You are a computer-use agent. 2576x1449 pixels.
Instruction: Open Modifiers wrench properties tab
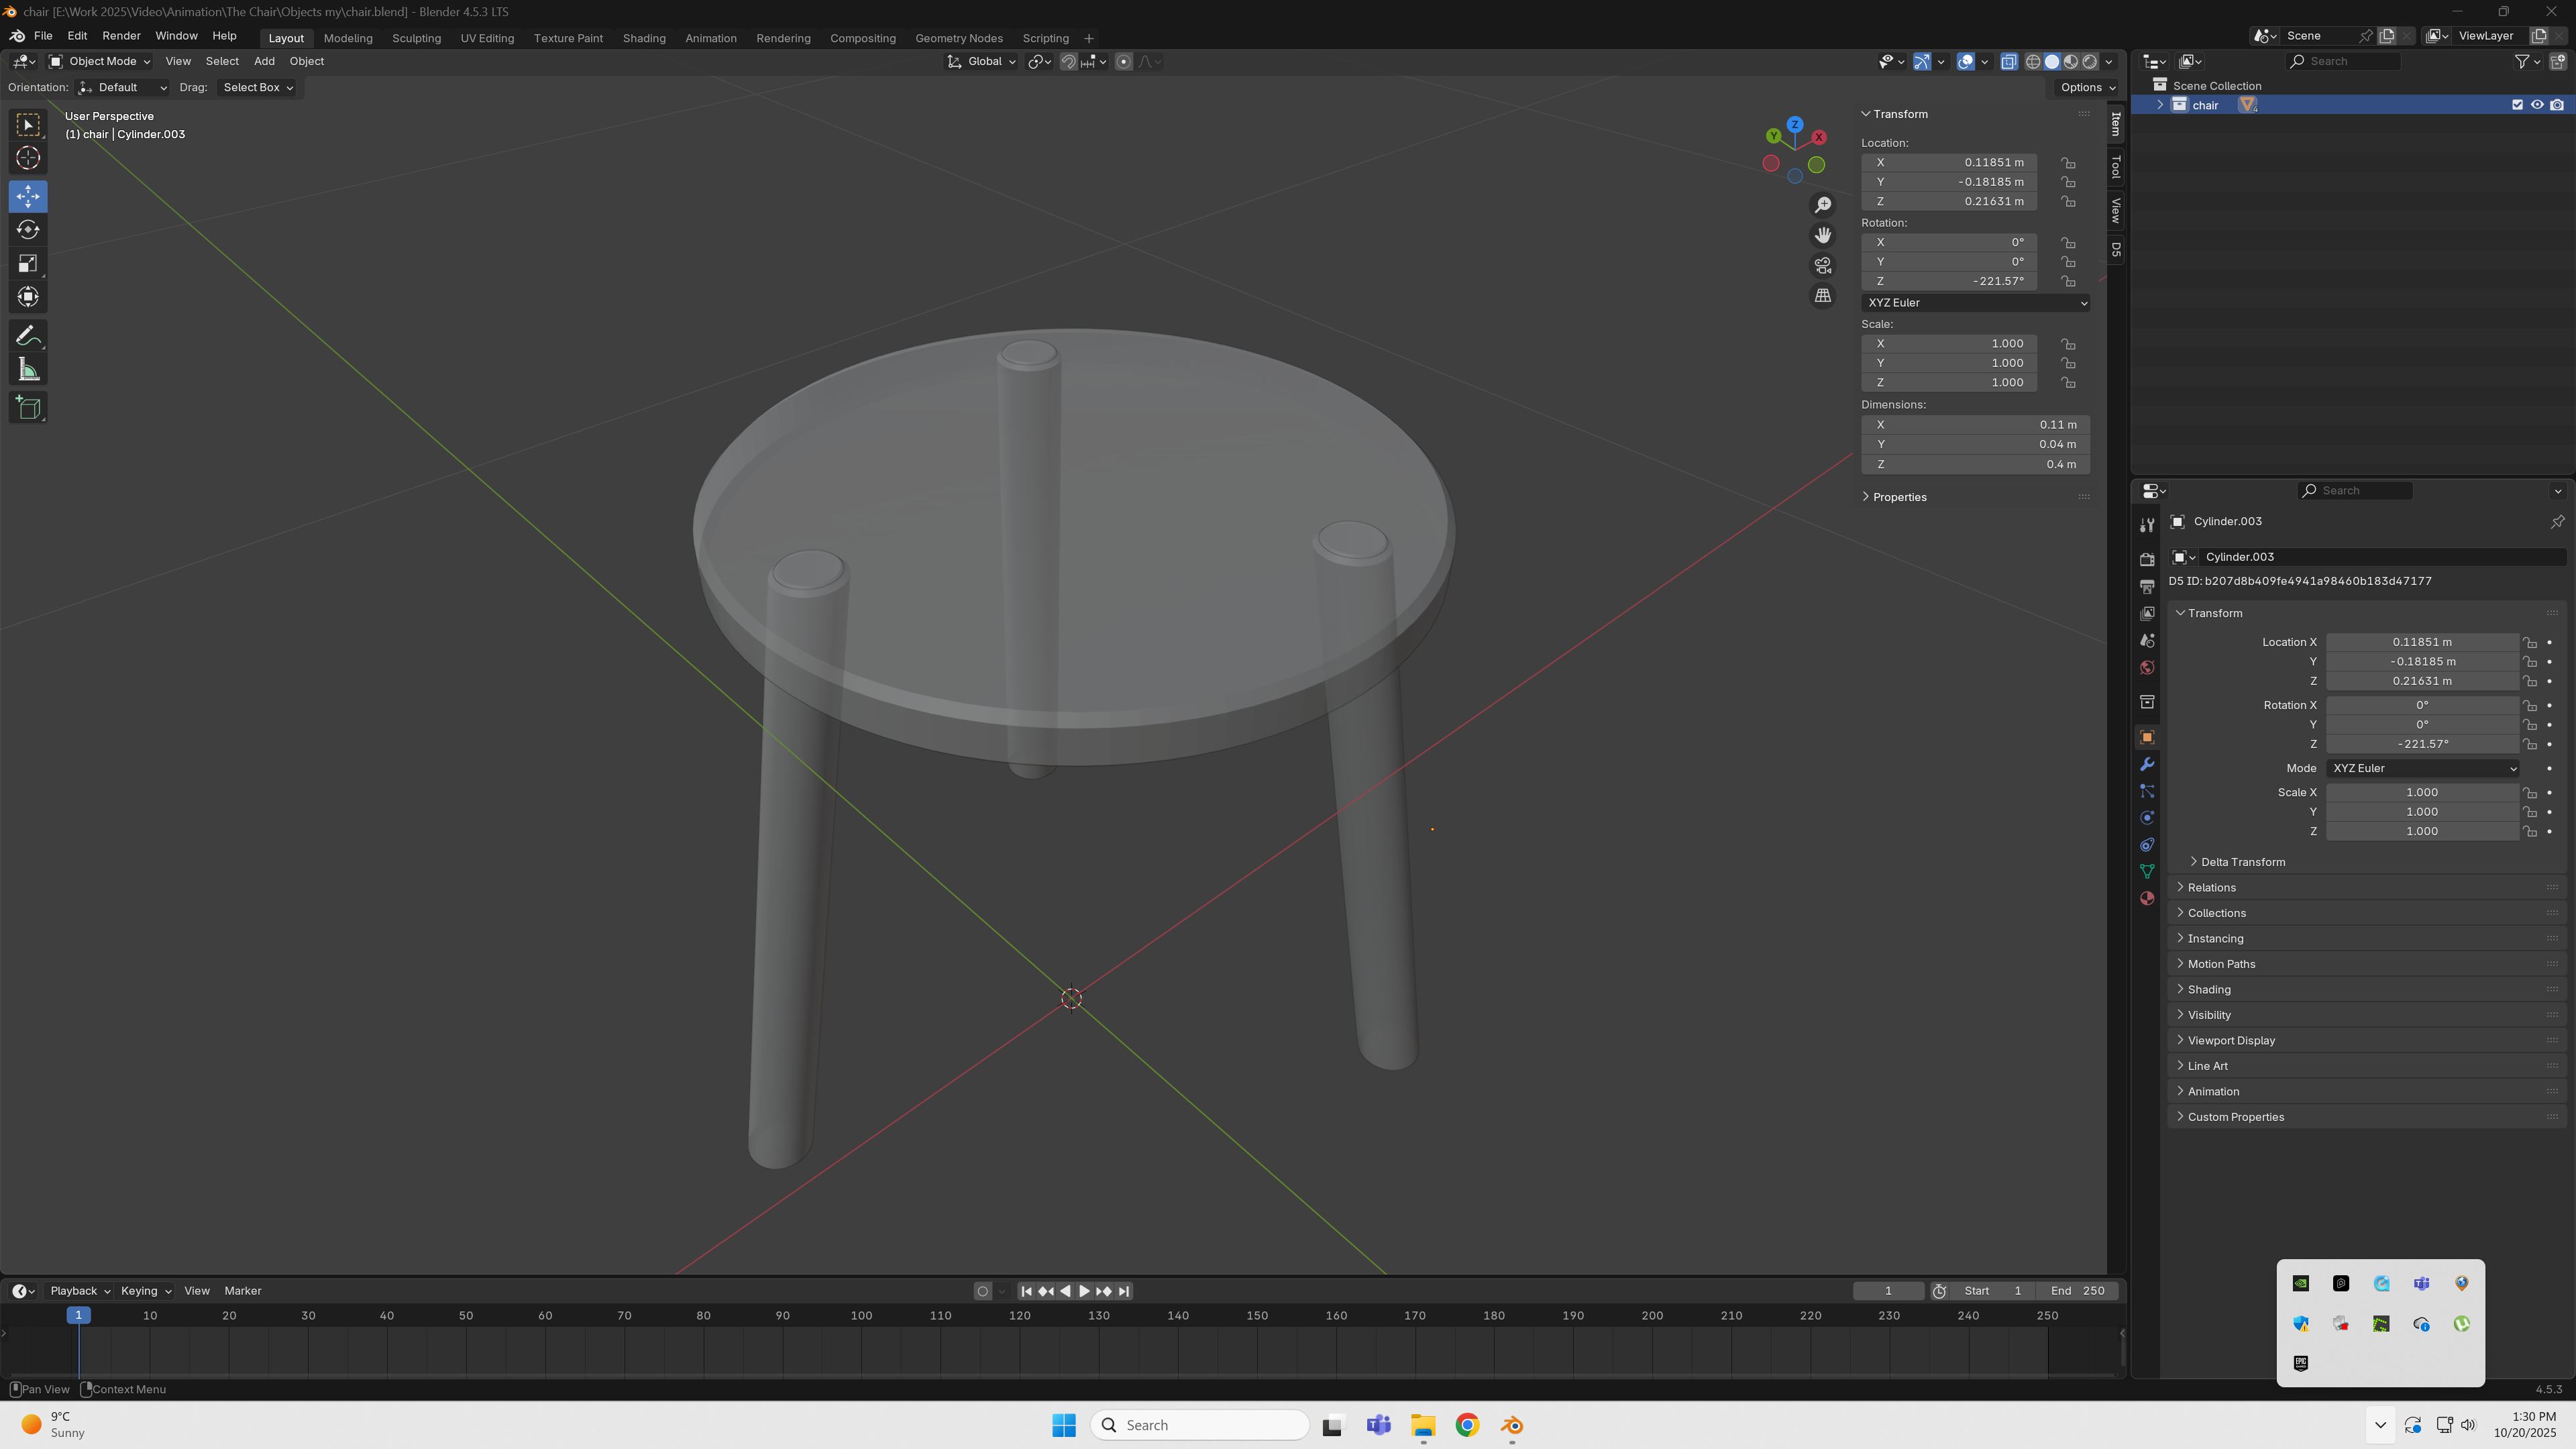[x=2147, y=765]
